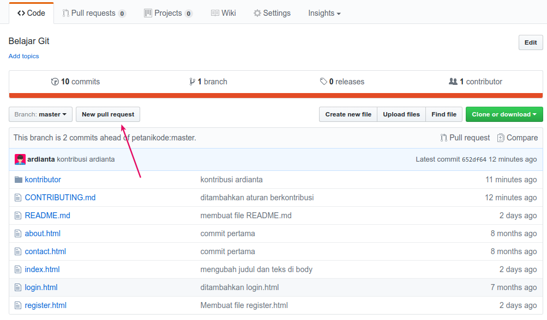Click the Settings gear icon
547x320 pixels.
(257, 13)
